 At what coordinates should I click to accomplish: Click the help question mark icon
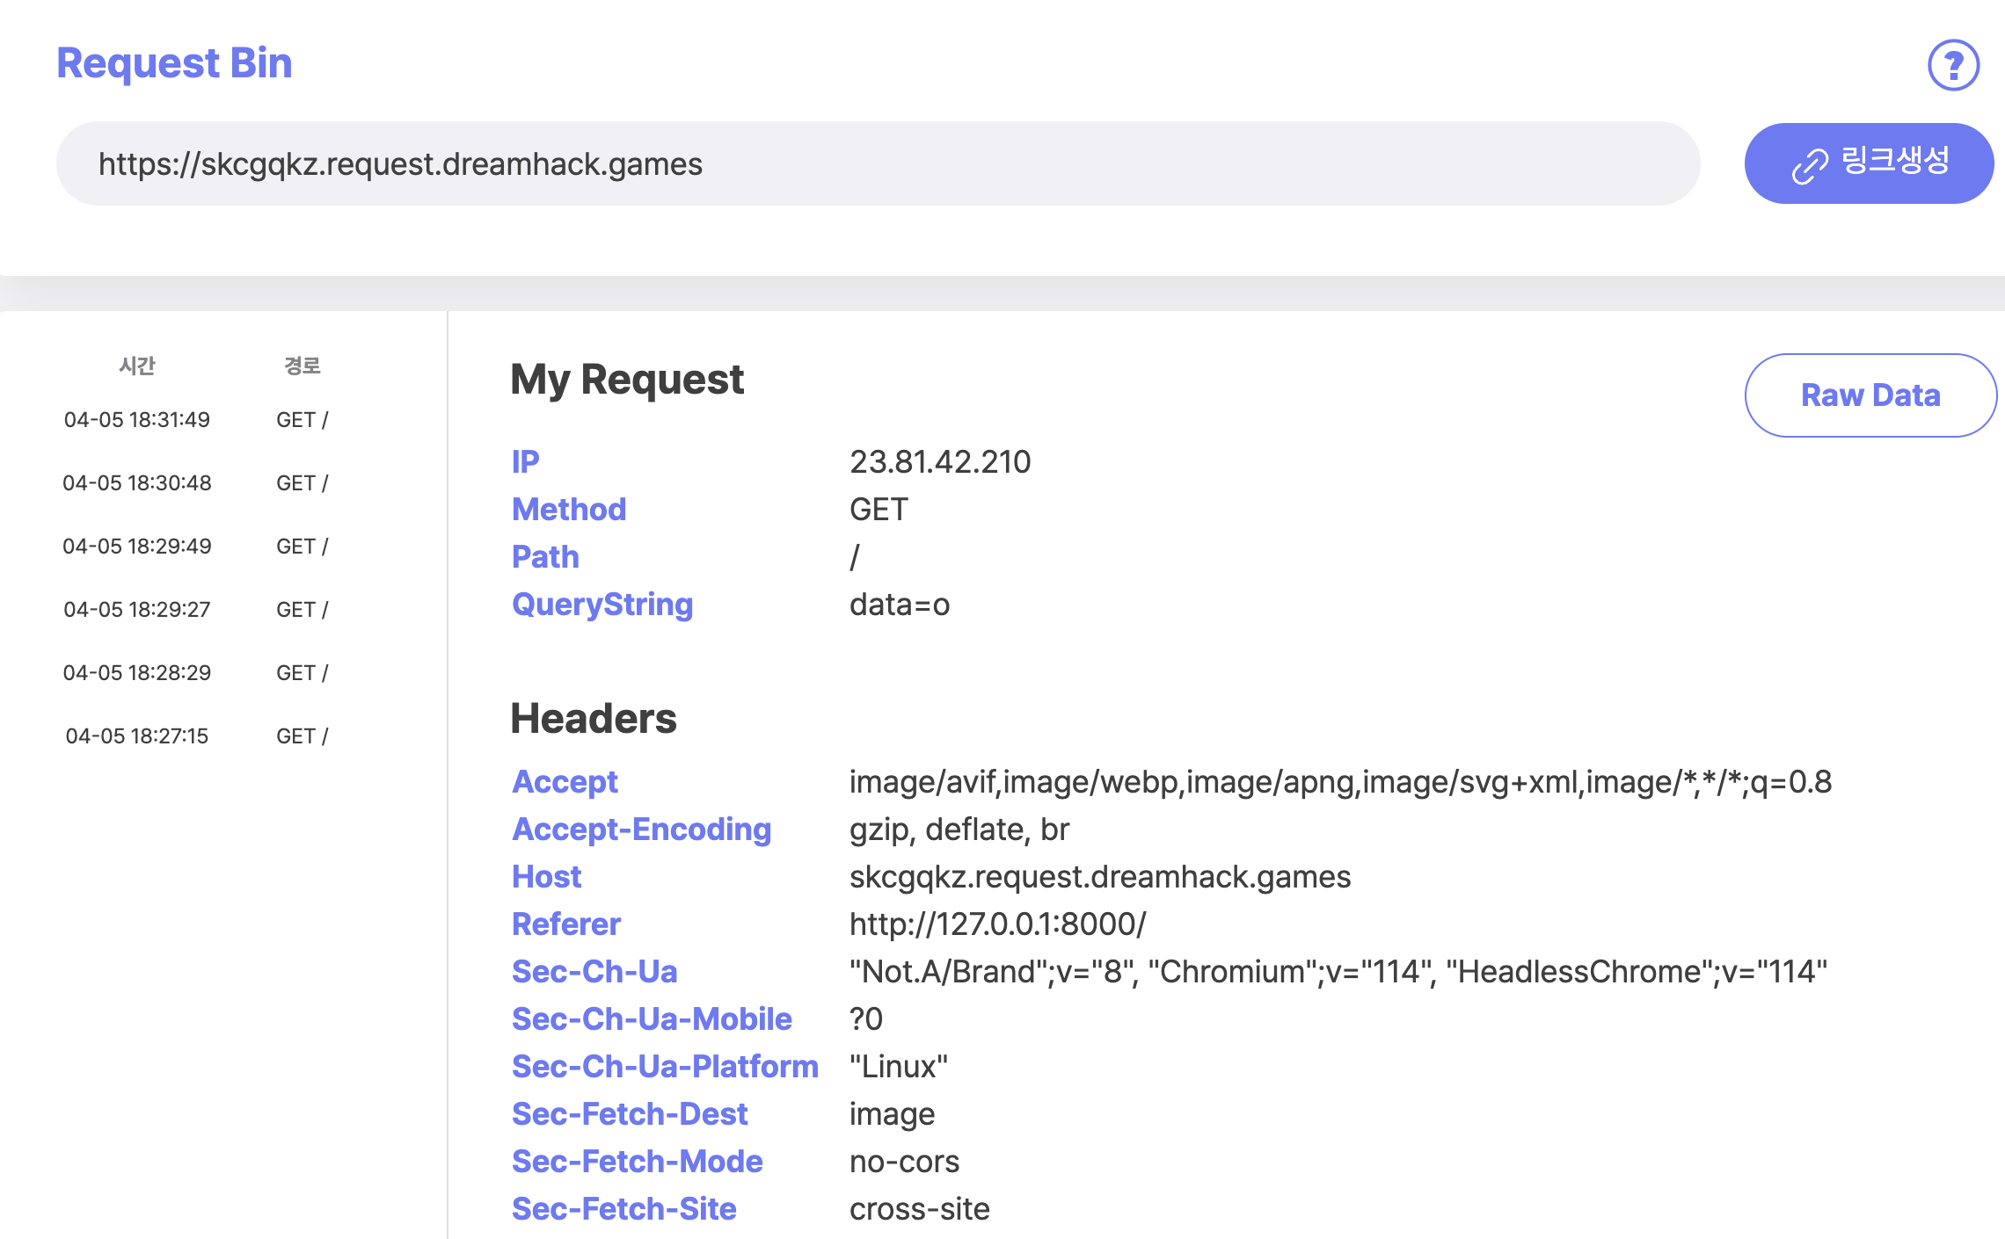(x=1953, y=65)
